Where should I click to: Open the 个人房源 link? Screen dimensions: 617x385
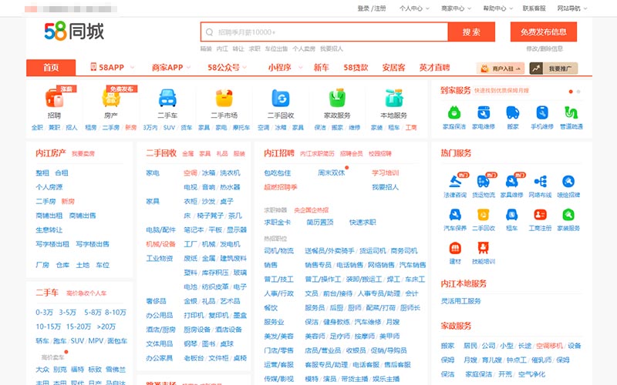49,187
